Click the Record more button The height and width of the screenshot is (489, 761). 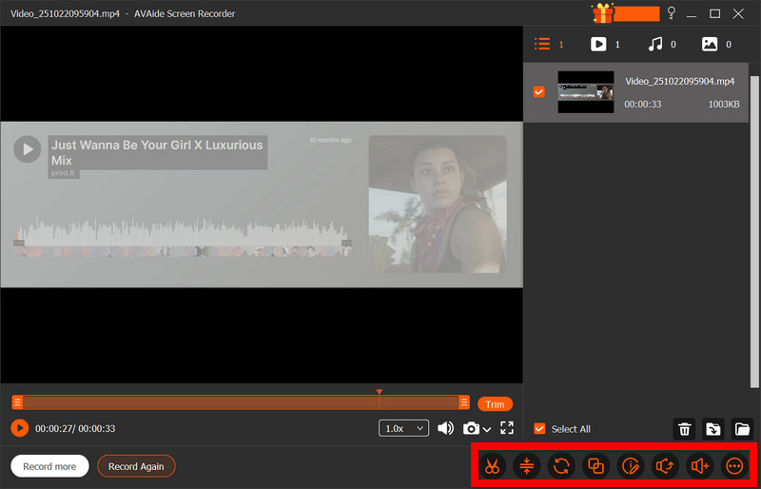[x=49, y=466]
